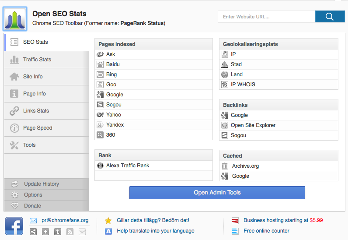Click the IP row in Geolokaliseringsplats
The width and height of the screenshot is (348, 240).
pos(278,54)
